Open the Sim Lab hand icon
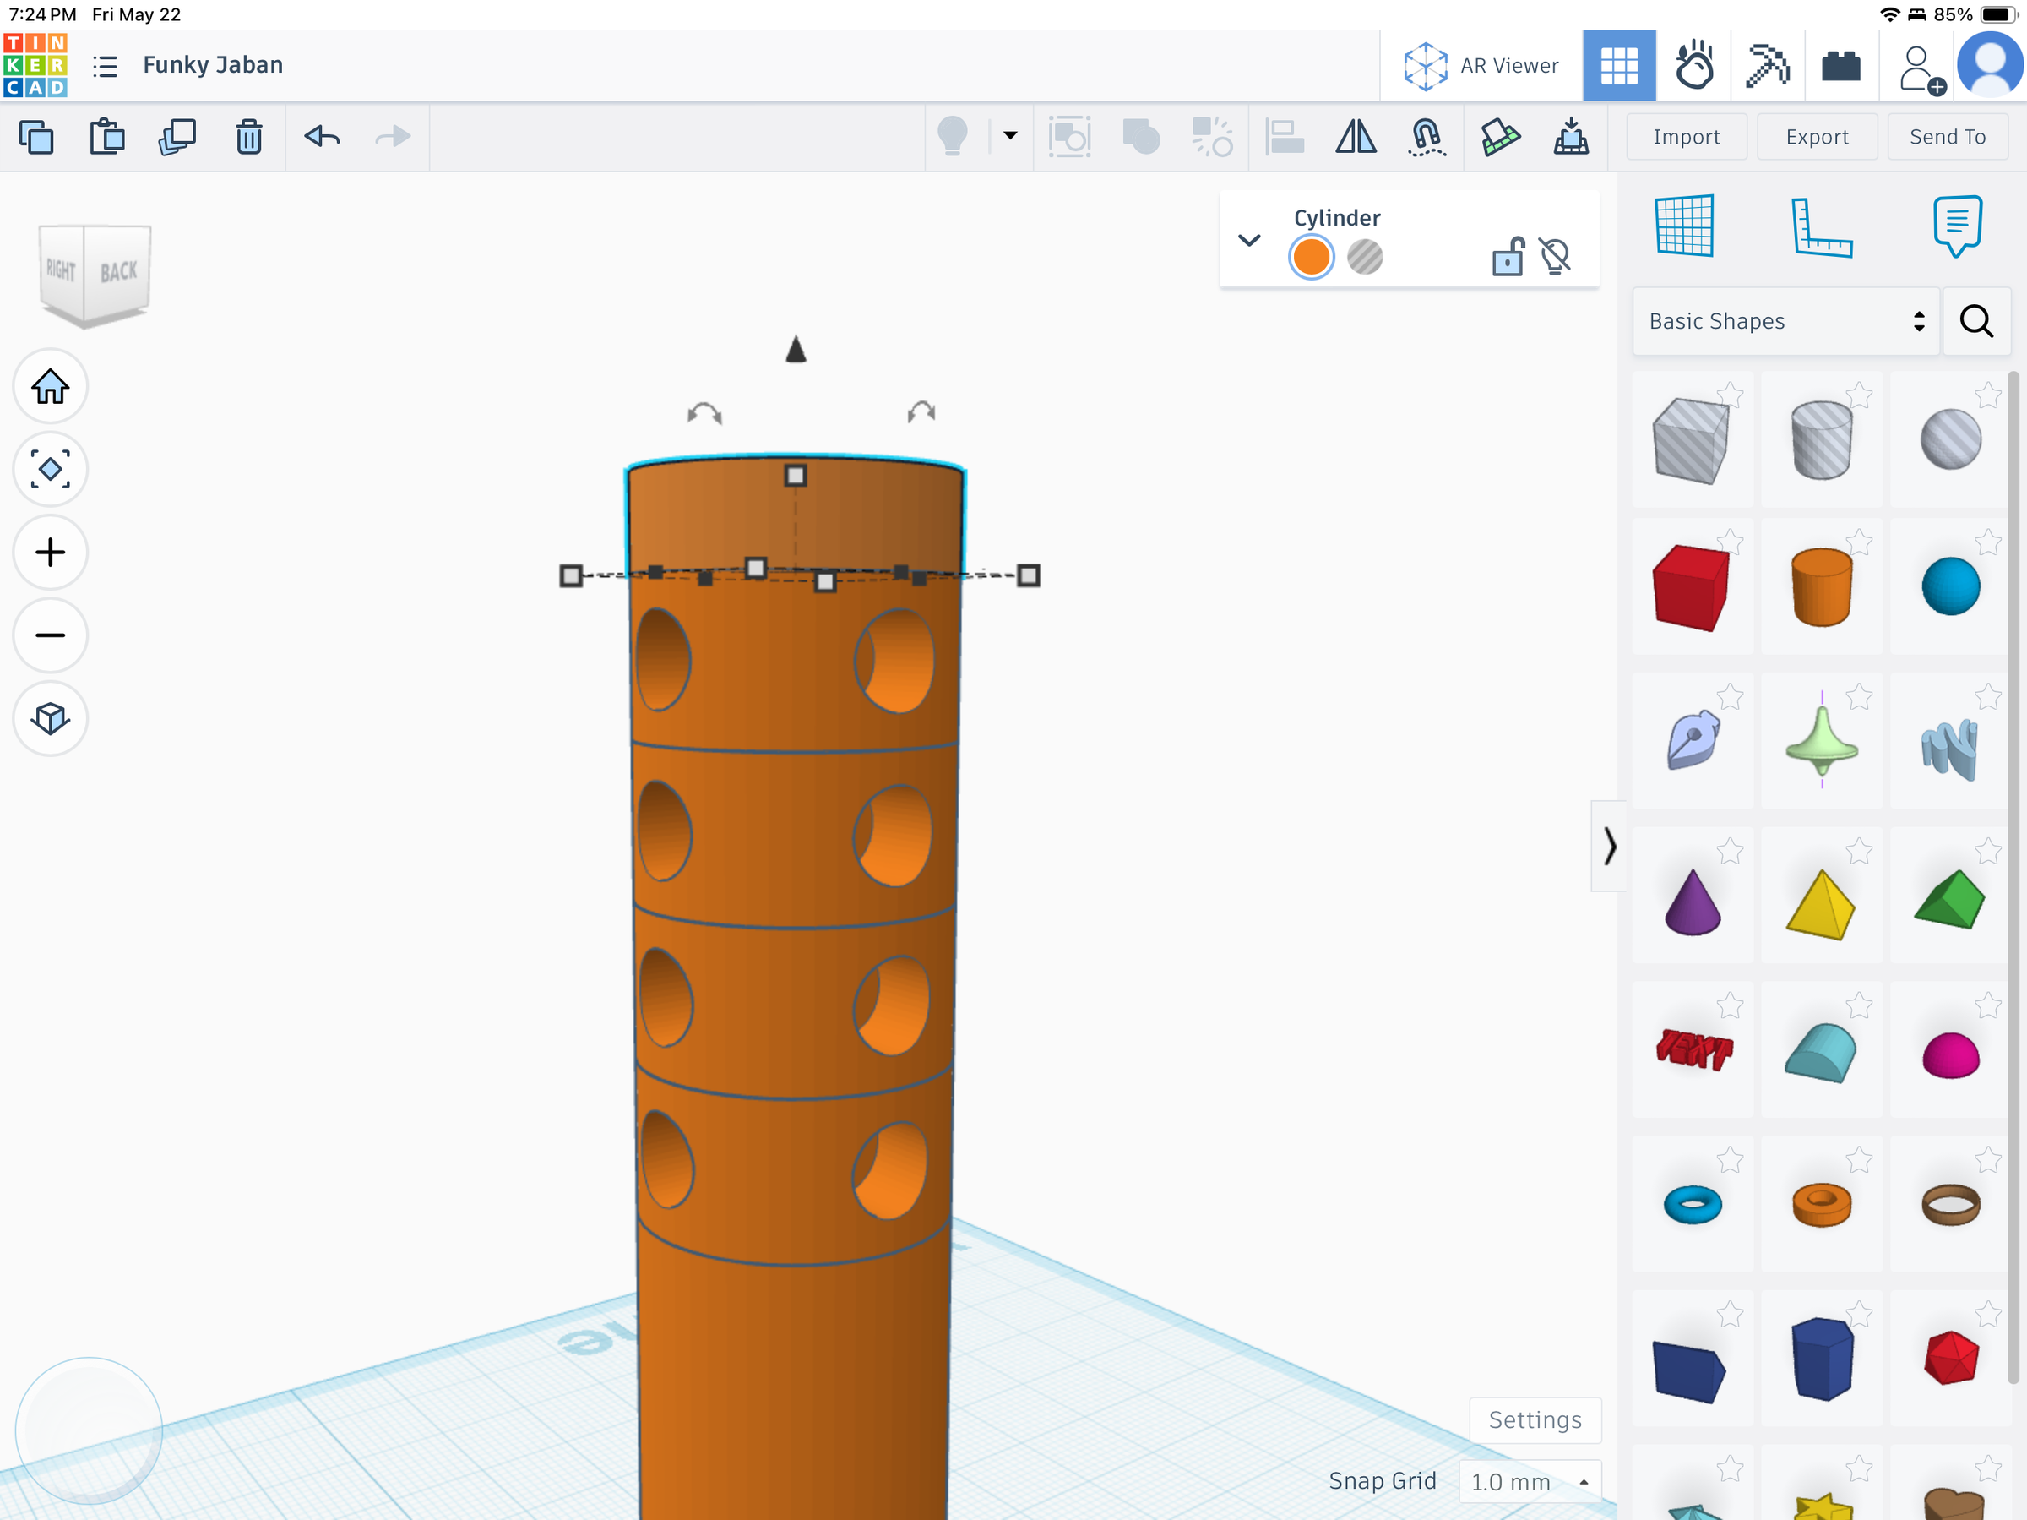 pos(1693,65)
